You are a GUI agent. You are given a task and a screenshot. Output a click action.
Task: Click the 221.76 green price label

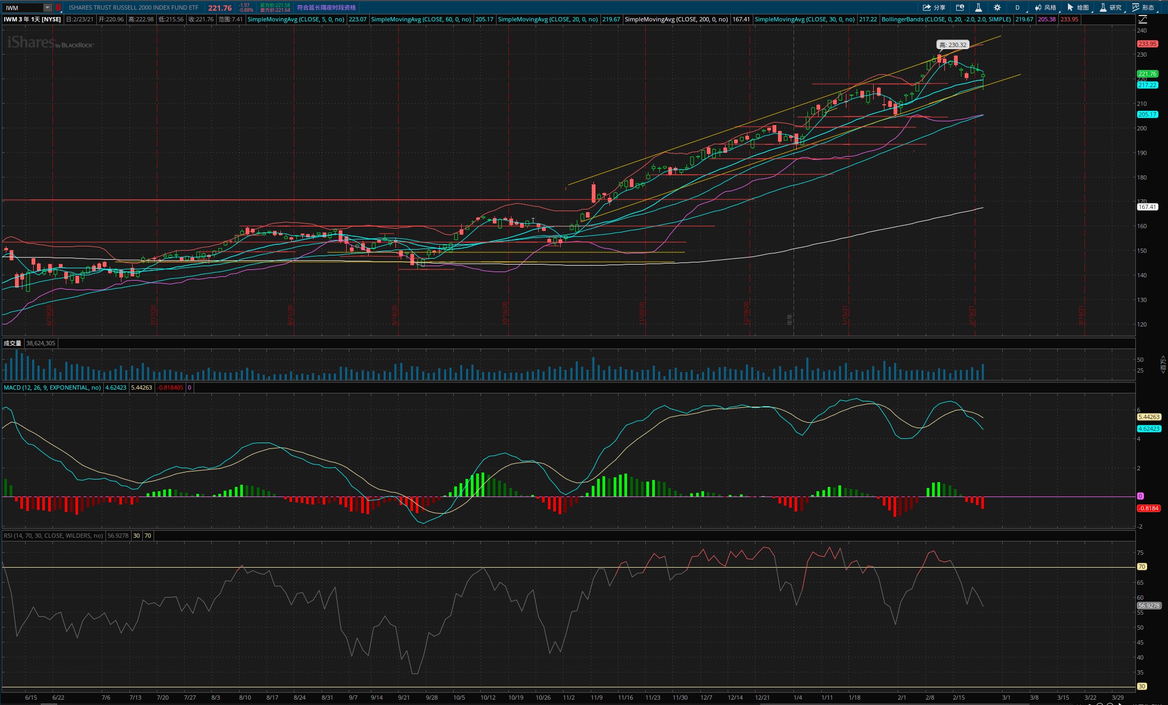click(x=1147, y=74)
